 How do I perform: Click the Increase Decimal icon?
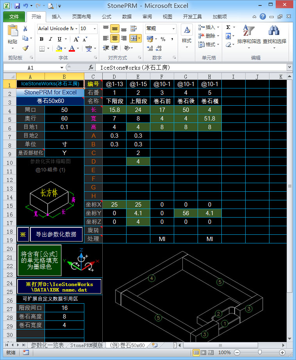tap(150, 48)
